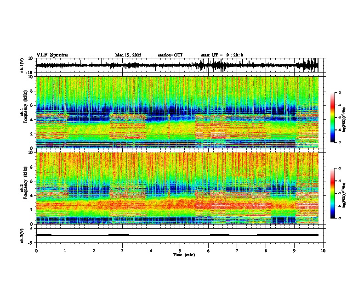Click the '4' kHz tick on ch.2 frequency axis
The image size is (364, 281).
(32, 196)
